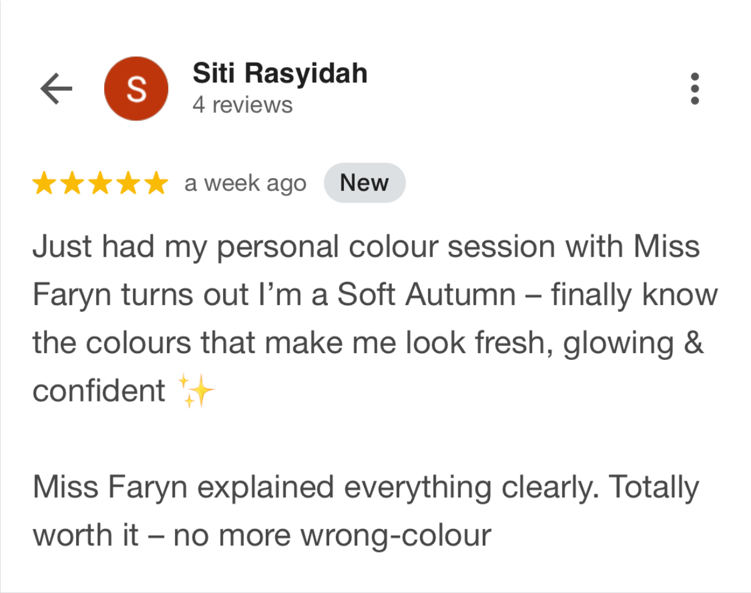Click the 'a week ago' timestamp
This screenshot has width=751, height=593.
pos(245,183)
